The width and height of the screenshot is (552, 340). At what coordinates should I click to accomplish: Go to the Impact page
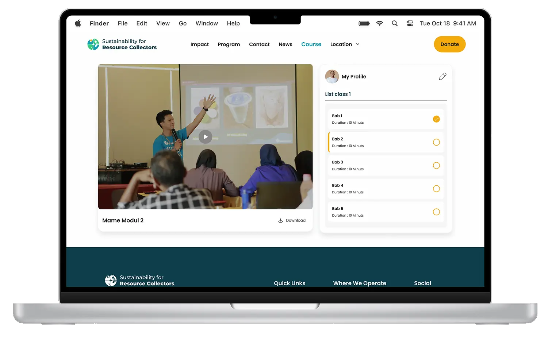click(x=199, y=45)
